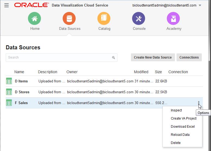Click the D Stores 30 minute… modified value
This screenshot has width=211, height=151.
pyautogui.click(x=144, y=92)
